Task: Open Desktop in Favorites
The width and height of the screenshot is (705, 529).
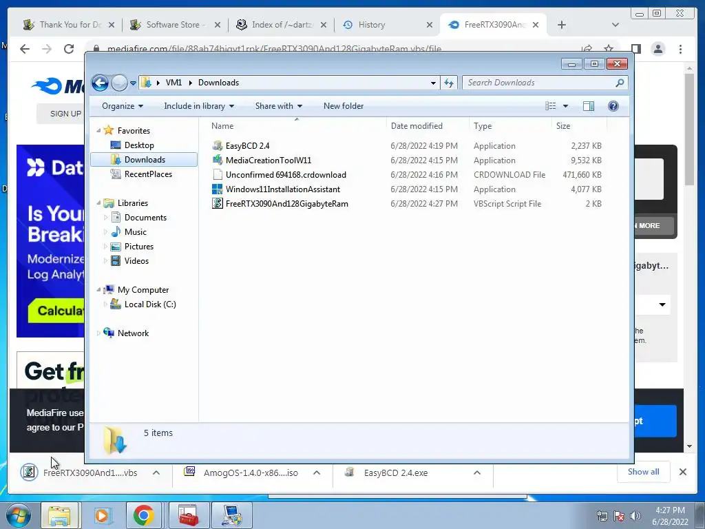Action: pos(139,145)
